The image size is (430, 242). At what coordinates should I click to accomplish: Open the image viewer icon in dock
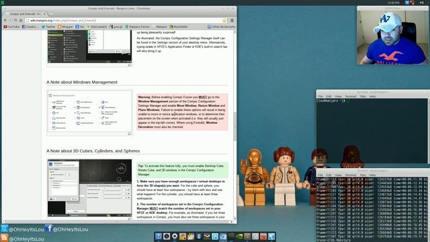click(x=183, y=236)
